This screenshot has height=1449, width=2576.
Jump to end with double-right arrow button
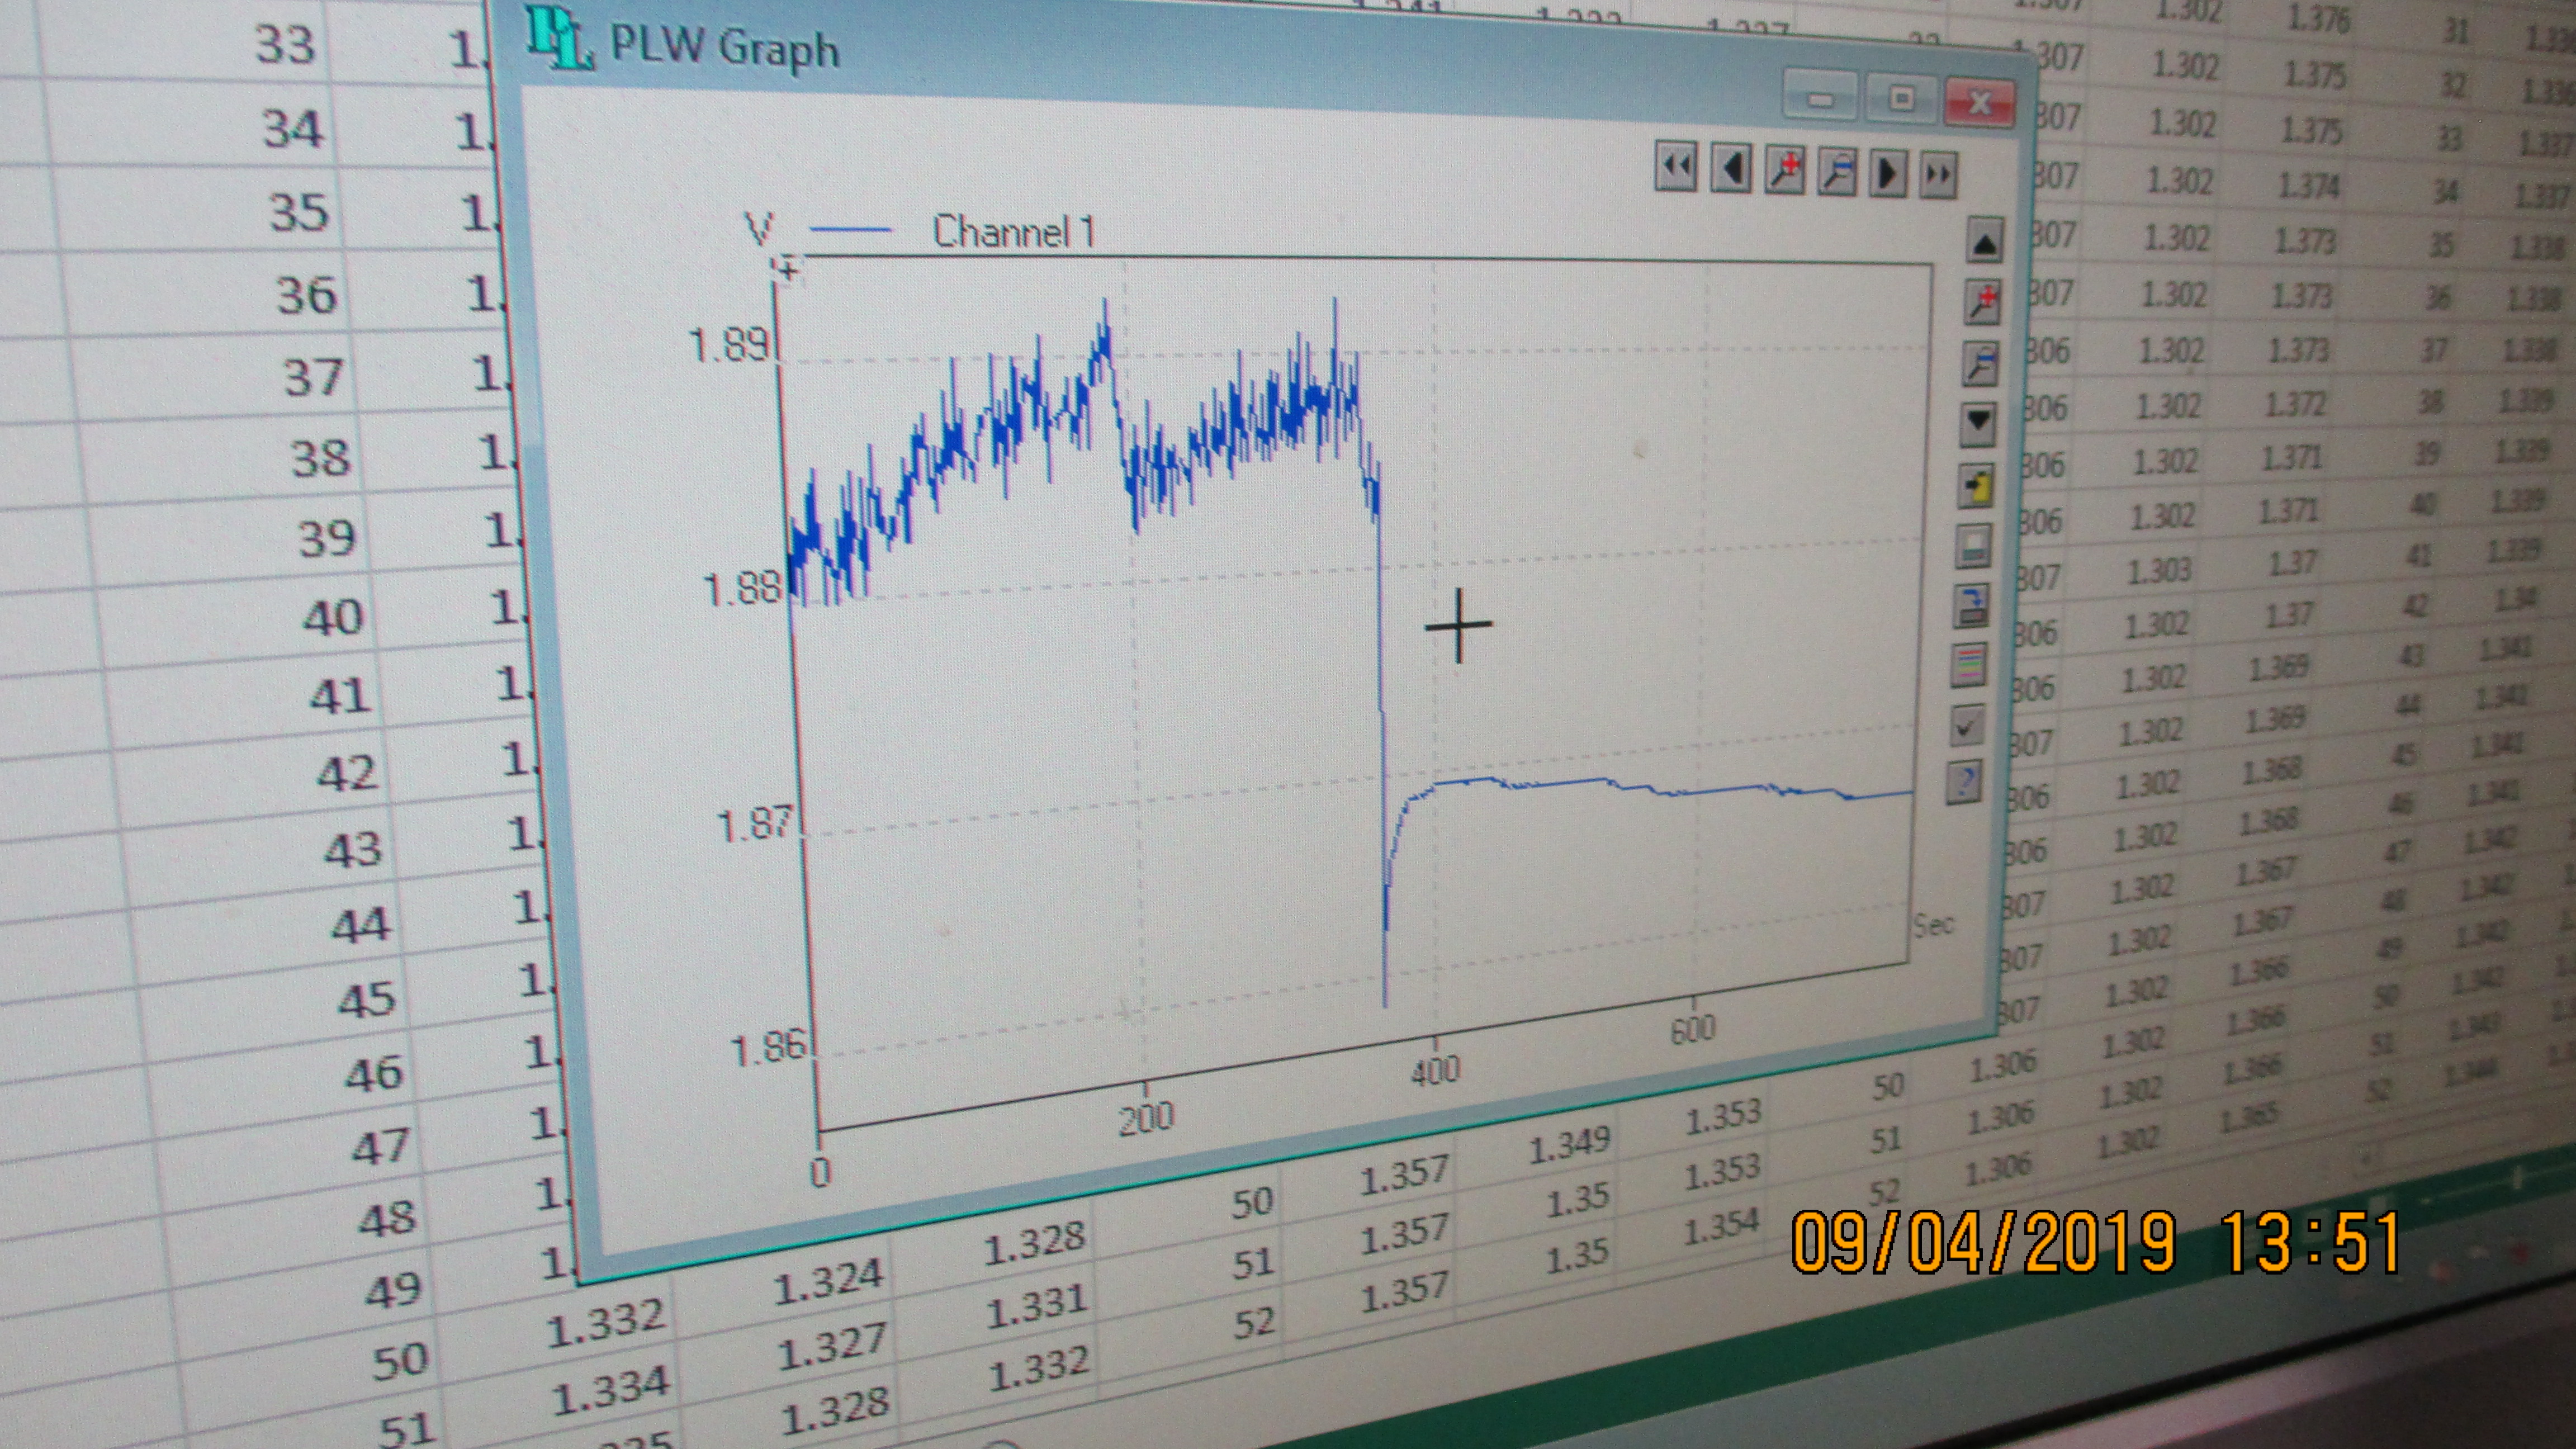[x=1939, y=176]
